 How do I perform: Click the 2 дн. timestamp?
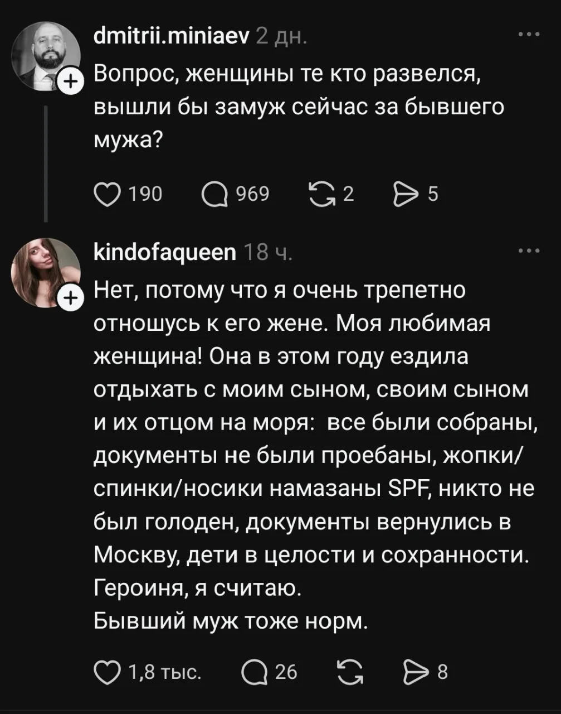[281, 36]
